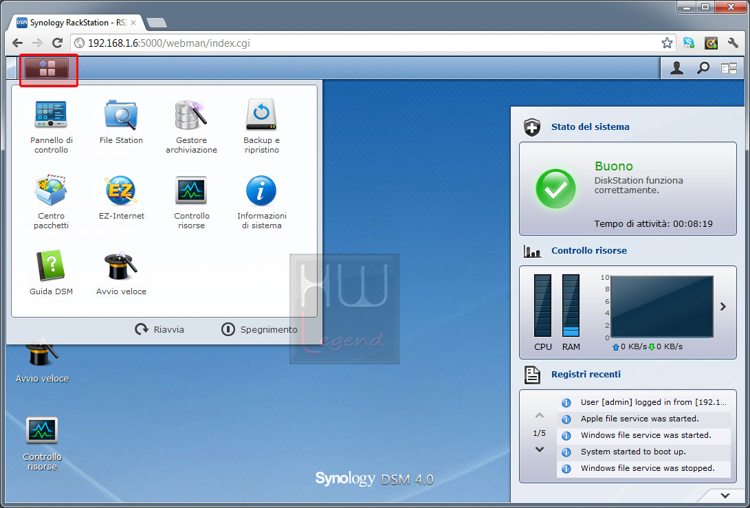The width and height of the screenshot is (750, 508).
Task: Open a new browser tab
Action: click(157, 23)
